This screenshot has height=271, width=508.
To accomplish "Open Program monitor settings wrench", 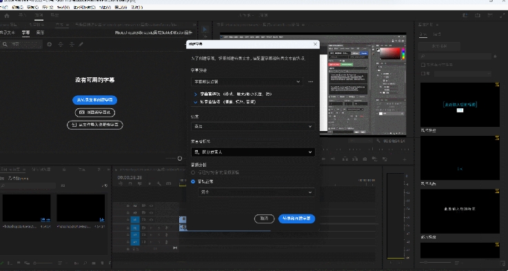I will tap(378, 141).
